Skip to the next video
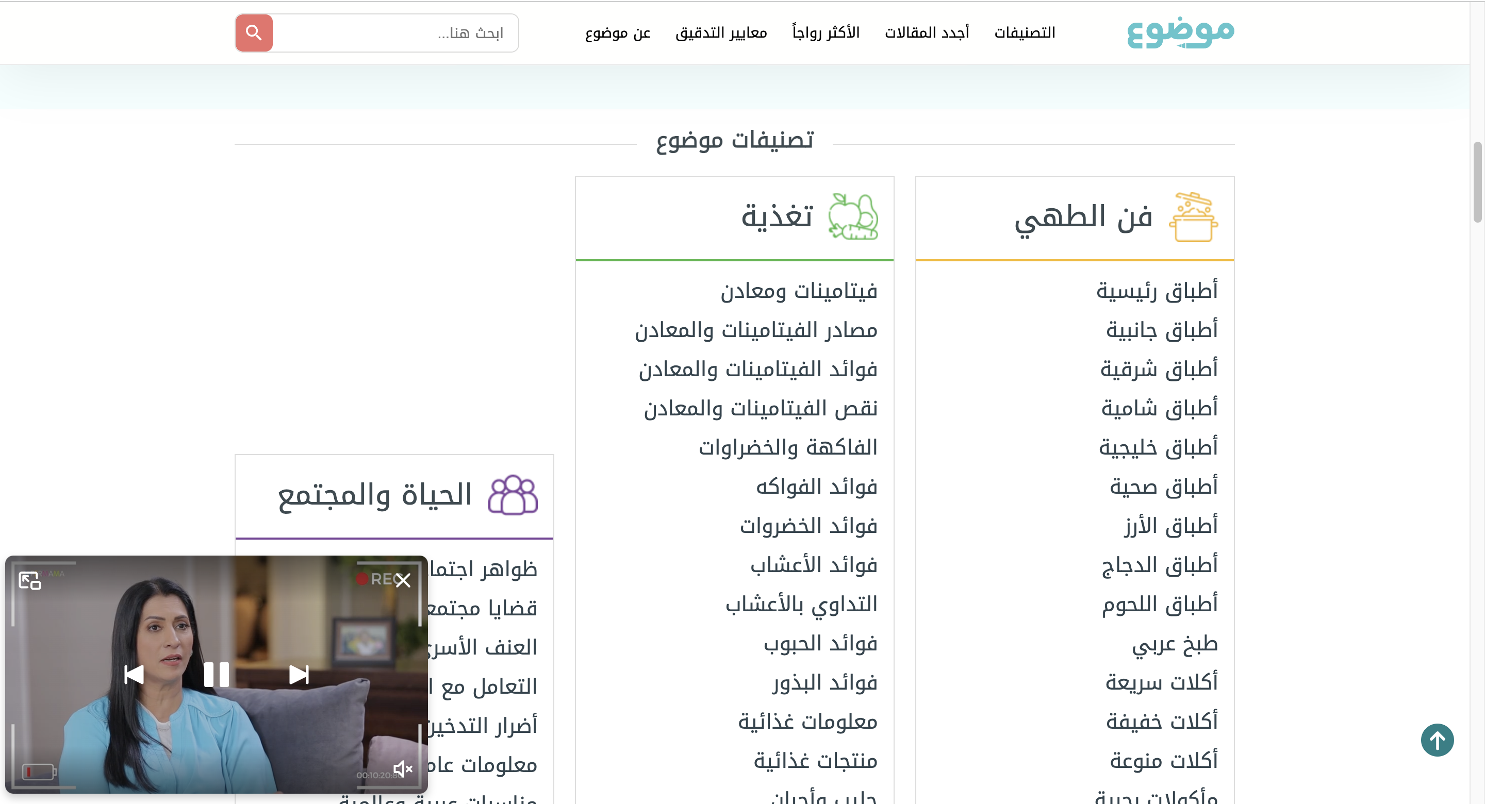This screenshot has height=804, width=1485. (x=299, y=674)
